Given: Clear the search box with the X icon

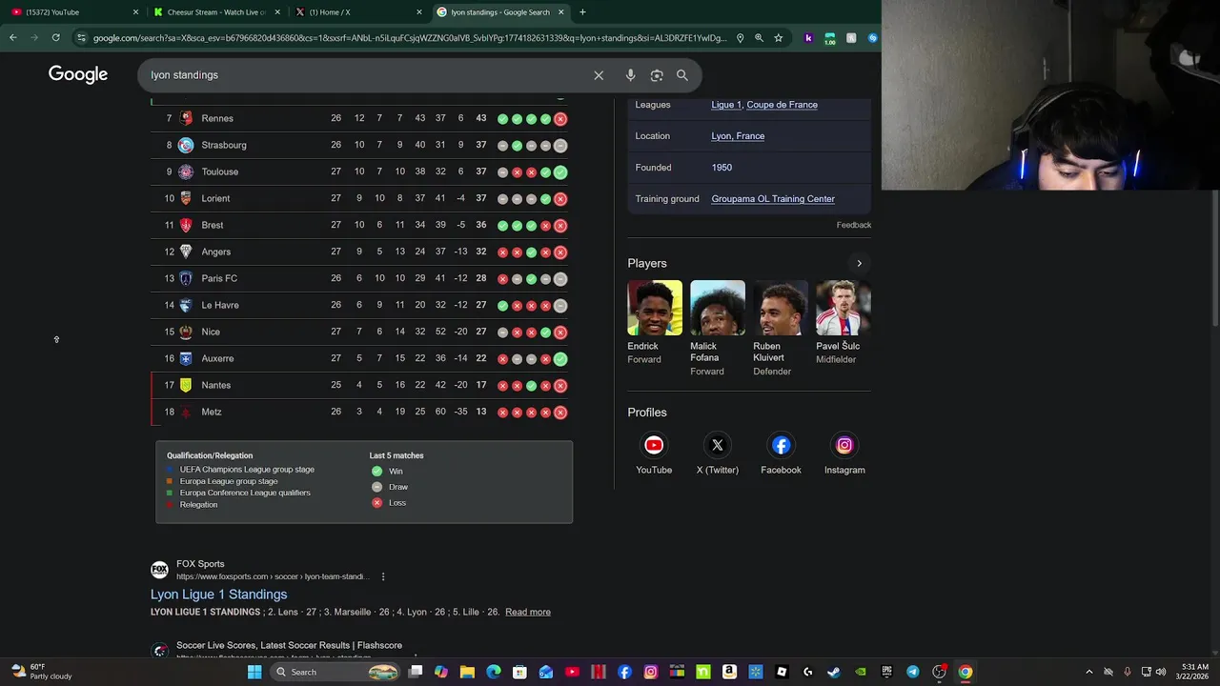Looking at the screenshot, I should coord(599,75).
